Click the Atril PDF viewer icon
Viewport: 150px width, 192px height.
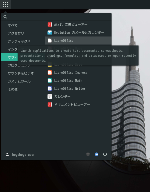[x=50, y=24]
